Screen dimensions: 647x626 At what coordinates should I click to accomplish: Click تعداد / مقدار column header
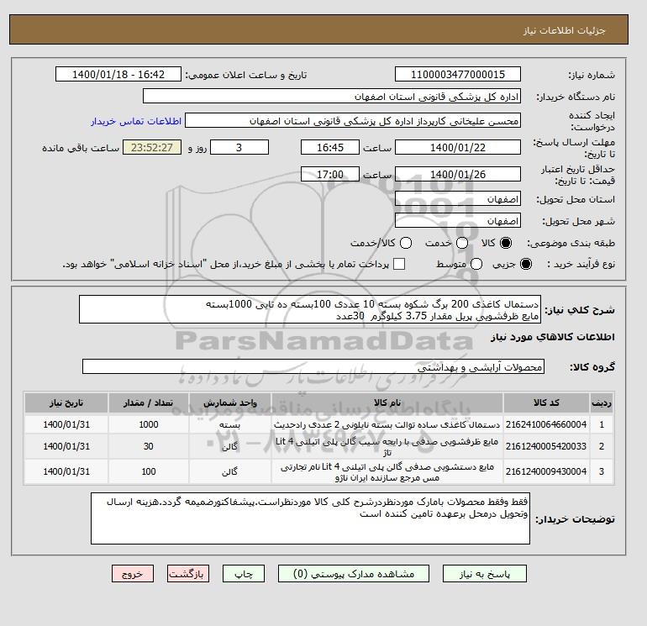click(149, 402)
